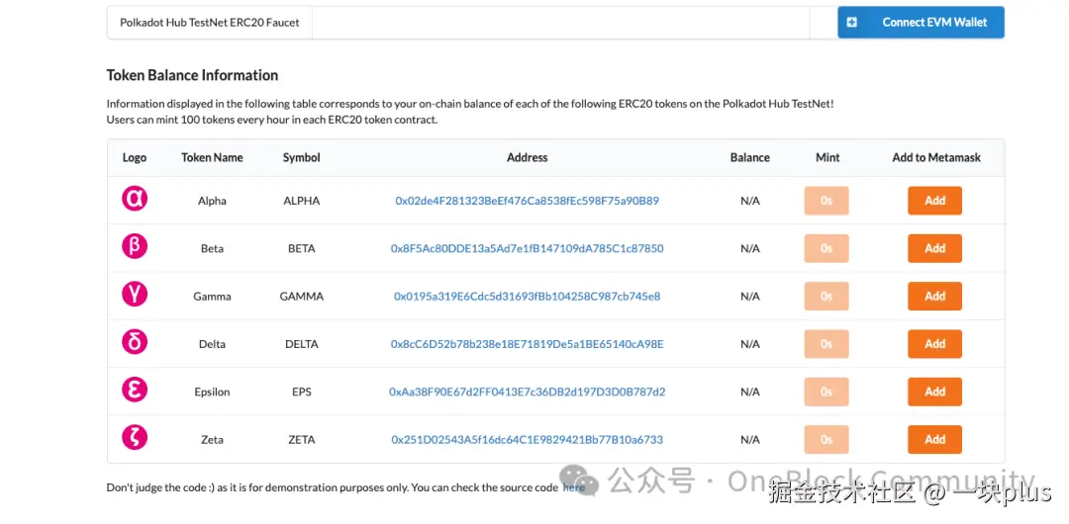This screenshot has width=1069, height=524.
Task: Mint tokens in the Epsilon row
Action: point(826,392)
